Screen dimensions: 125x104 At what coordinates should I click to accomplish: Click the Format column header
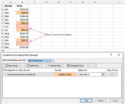coord(58,70)
